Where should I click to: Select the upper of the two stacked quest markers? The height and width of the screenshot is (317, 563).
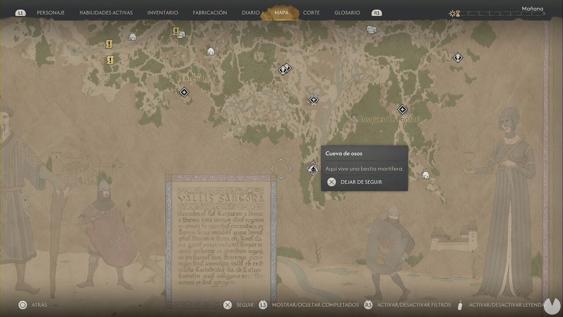tap(109, 44)
